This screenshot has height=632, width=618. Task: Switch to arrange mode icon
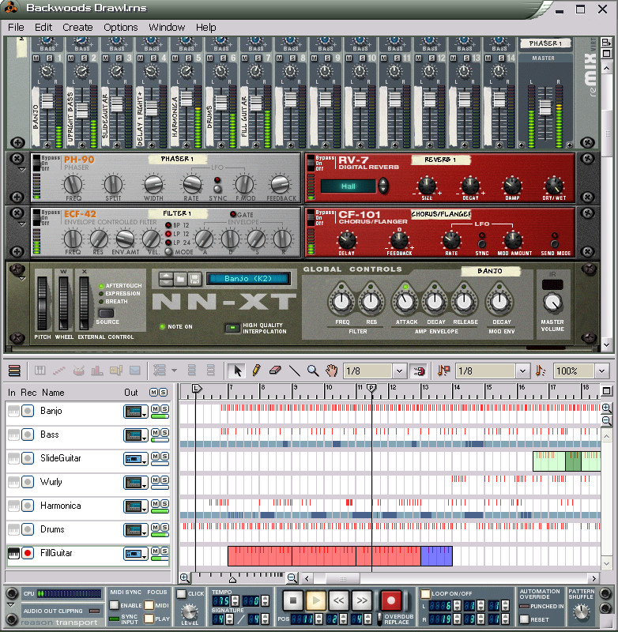click(x=14, y=371)
